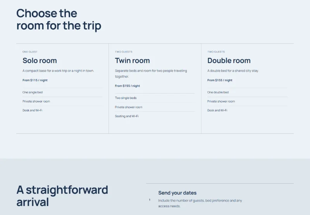Click the Seating and Wi-Fi feature

pyautogui.click(x=127, y=116)
